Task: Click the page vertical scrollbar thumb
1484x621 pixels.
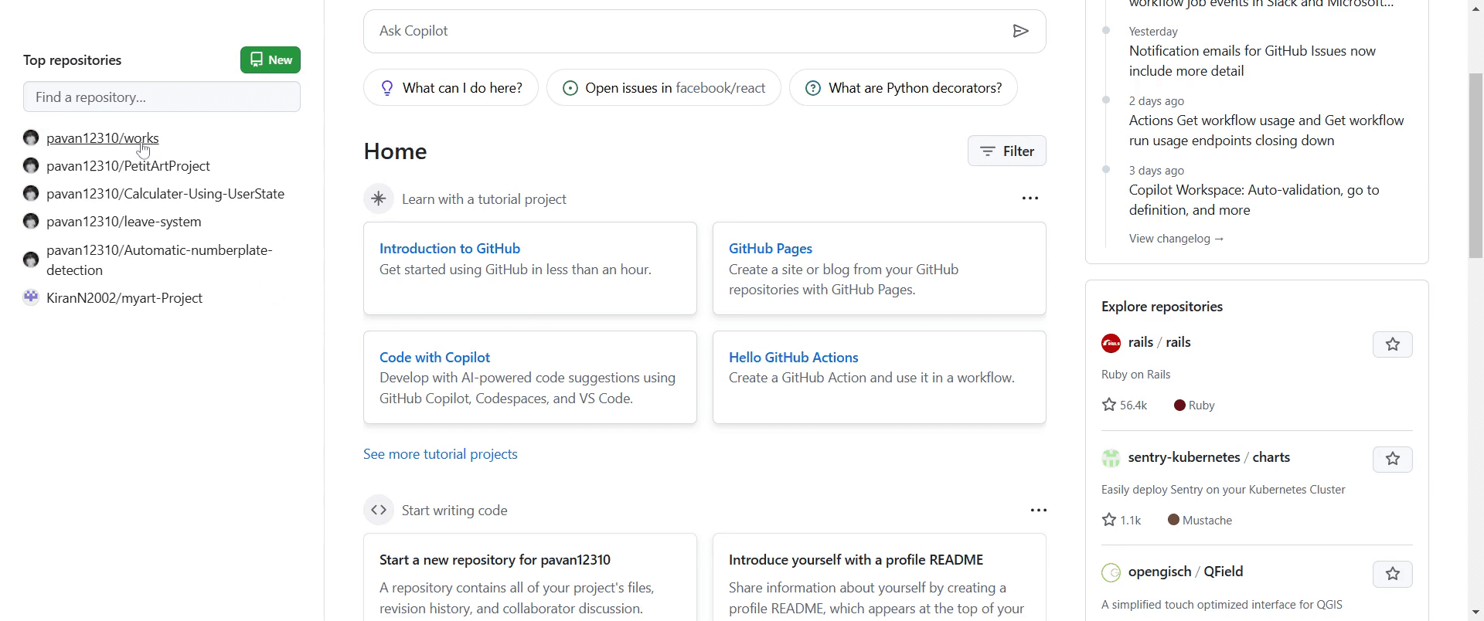Action: point(1475,165)
